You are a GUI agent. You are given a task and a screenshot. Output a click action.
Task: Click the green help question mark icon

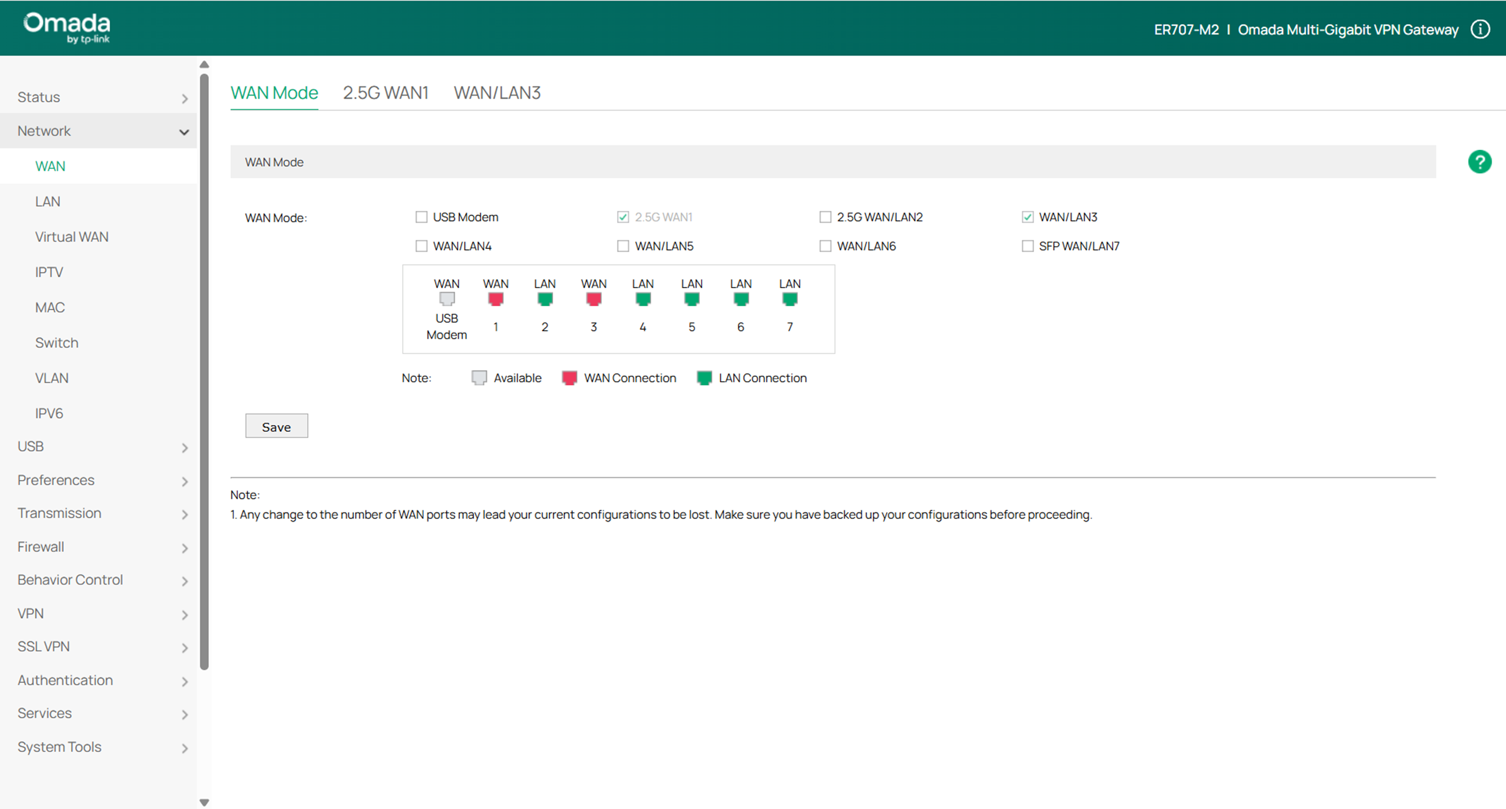point(1479,162)
